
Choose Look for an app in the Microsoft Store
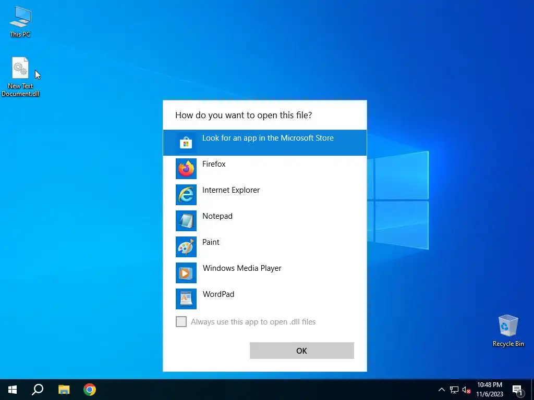265,143
